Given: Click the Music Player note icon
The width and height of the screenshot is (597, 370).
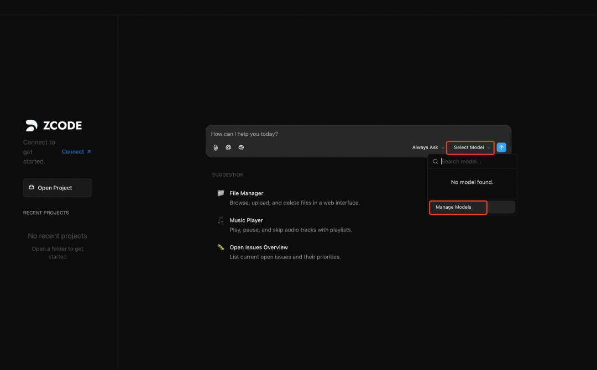Looking at the screenshot, I should [x=221, y=220].
